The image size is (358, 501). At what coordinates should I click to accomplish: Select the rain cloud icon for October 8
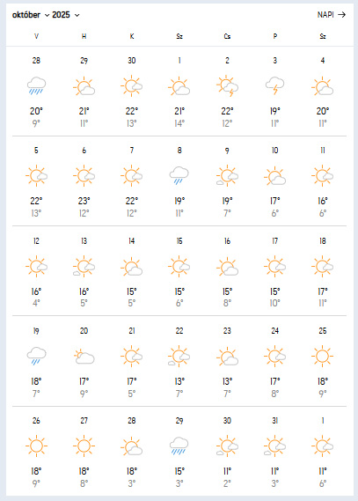pyautogui.click(x=179, y=175)
